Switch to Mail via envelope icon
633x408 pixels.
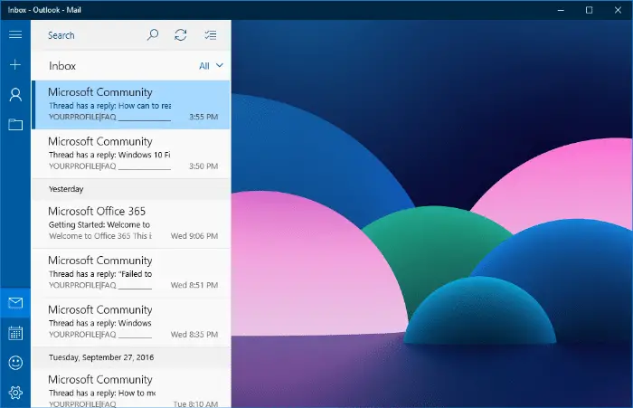15,303
